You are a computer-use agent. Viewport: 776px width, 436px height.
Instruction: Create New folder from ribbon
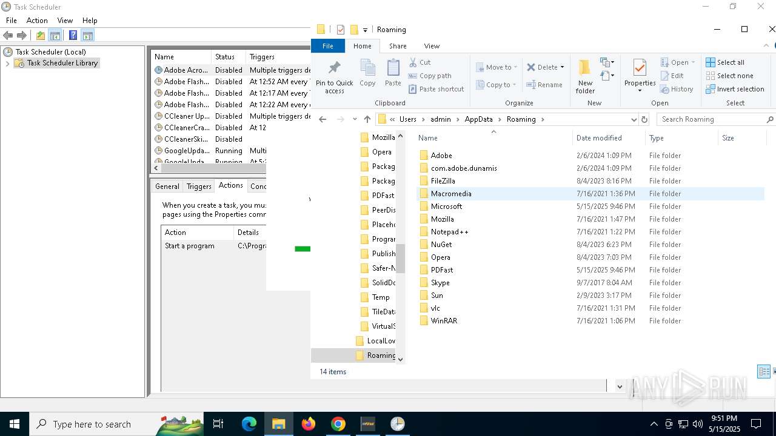click(585, 76)
